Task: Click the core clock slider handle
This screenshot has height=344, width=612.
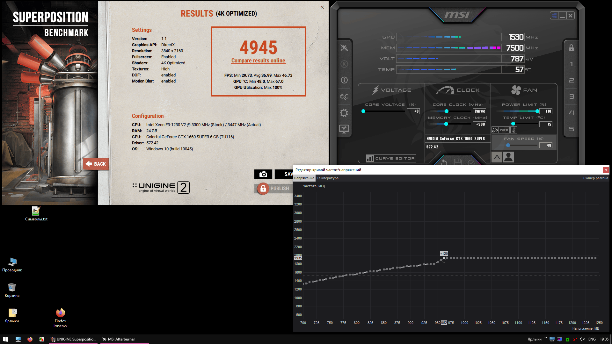Action: (x=447, y=111)
